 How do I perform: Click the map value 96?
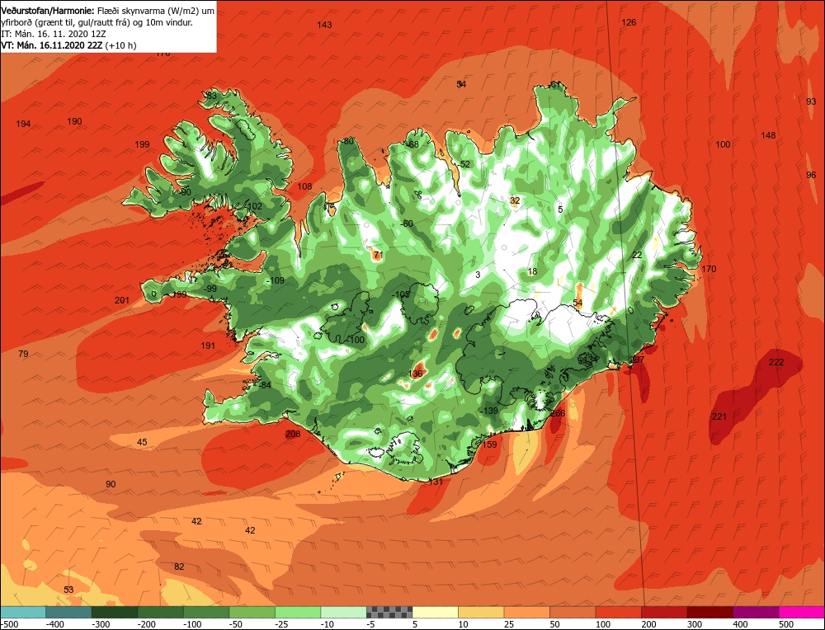[811, 175]
